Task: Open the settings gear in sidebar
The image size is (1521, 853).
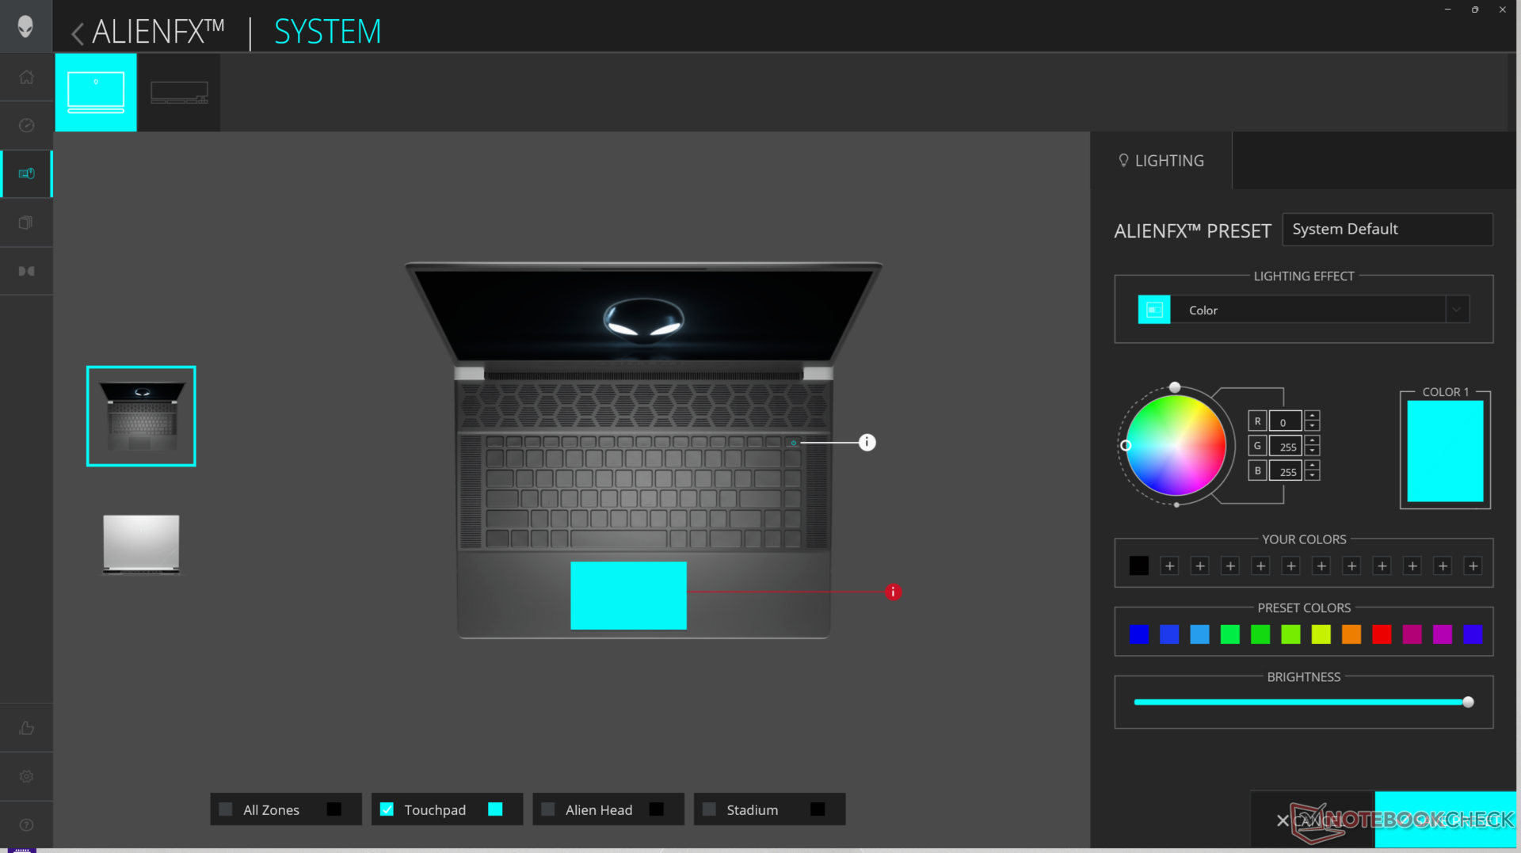Action: point(26,776)
